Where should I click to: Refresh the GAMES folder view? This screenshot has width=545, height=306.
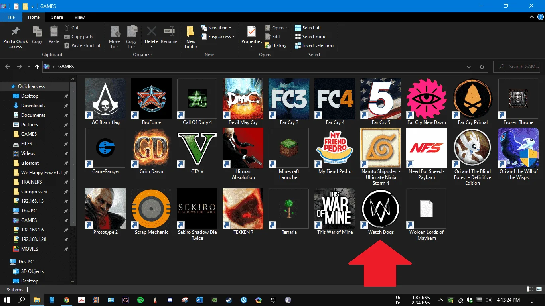click(x=482, y=67)
